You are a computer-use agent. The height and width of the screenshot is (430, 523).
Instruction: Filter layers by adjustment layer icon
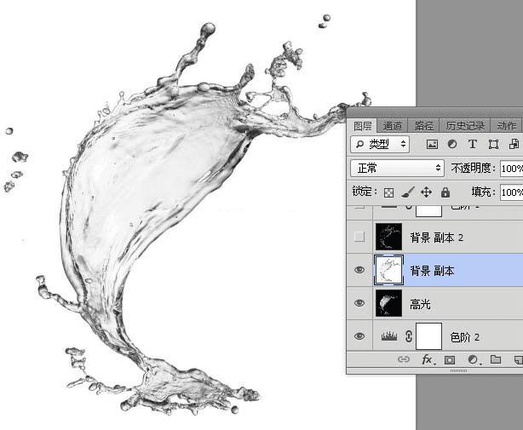pyautogui.click(x=452, y=145)
